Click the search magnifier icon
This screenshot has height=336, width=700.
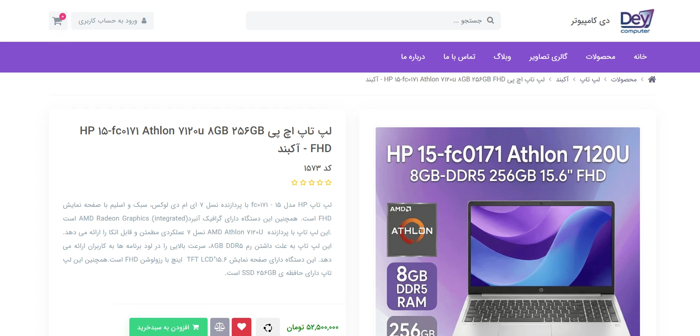491,20
